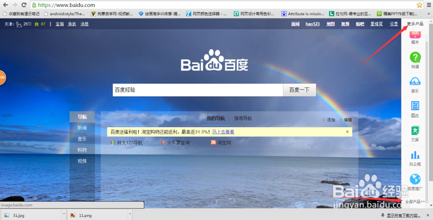Open the 宝箱 link in the top bar
The height and width of the screenshot is (220, 433).
(60, 24)
